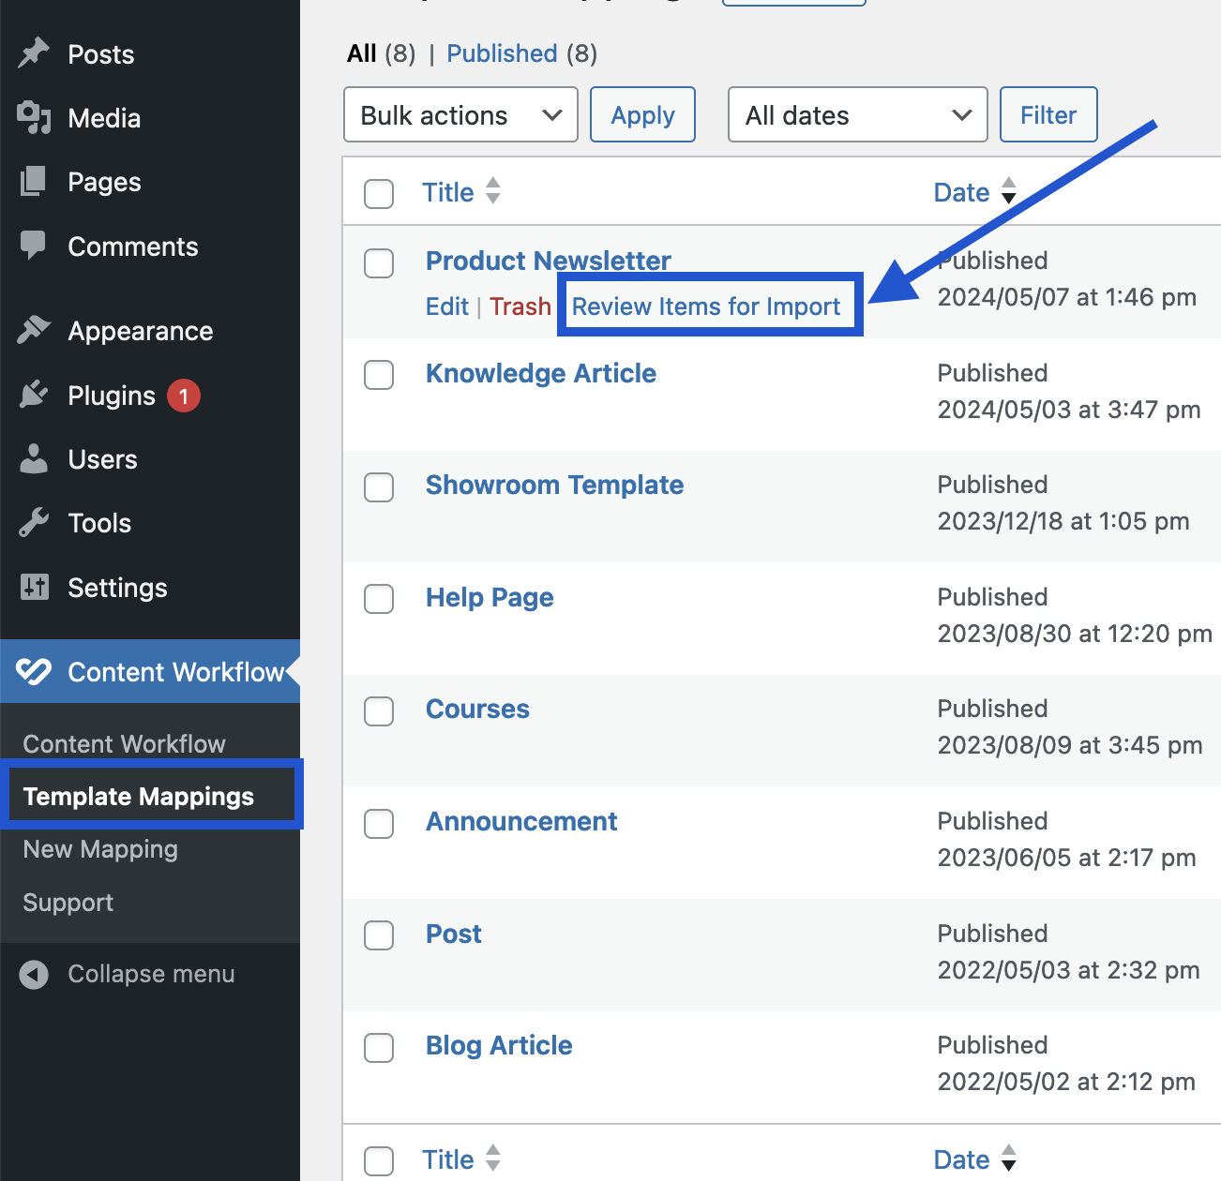
Task: Open Template Mappings from the submenu
Action: tap(138, 796)
